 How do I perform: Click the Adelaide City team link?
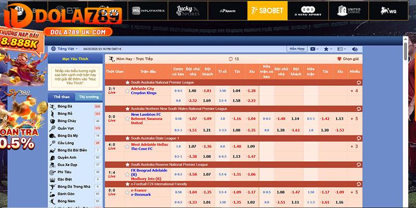tap(142, 88)
